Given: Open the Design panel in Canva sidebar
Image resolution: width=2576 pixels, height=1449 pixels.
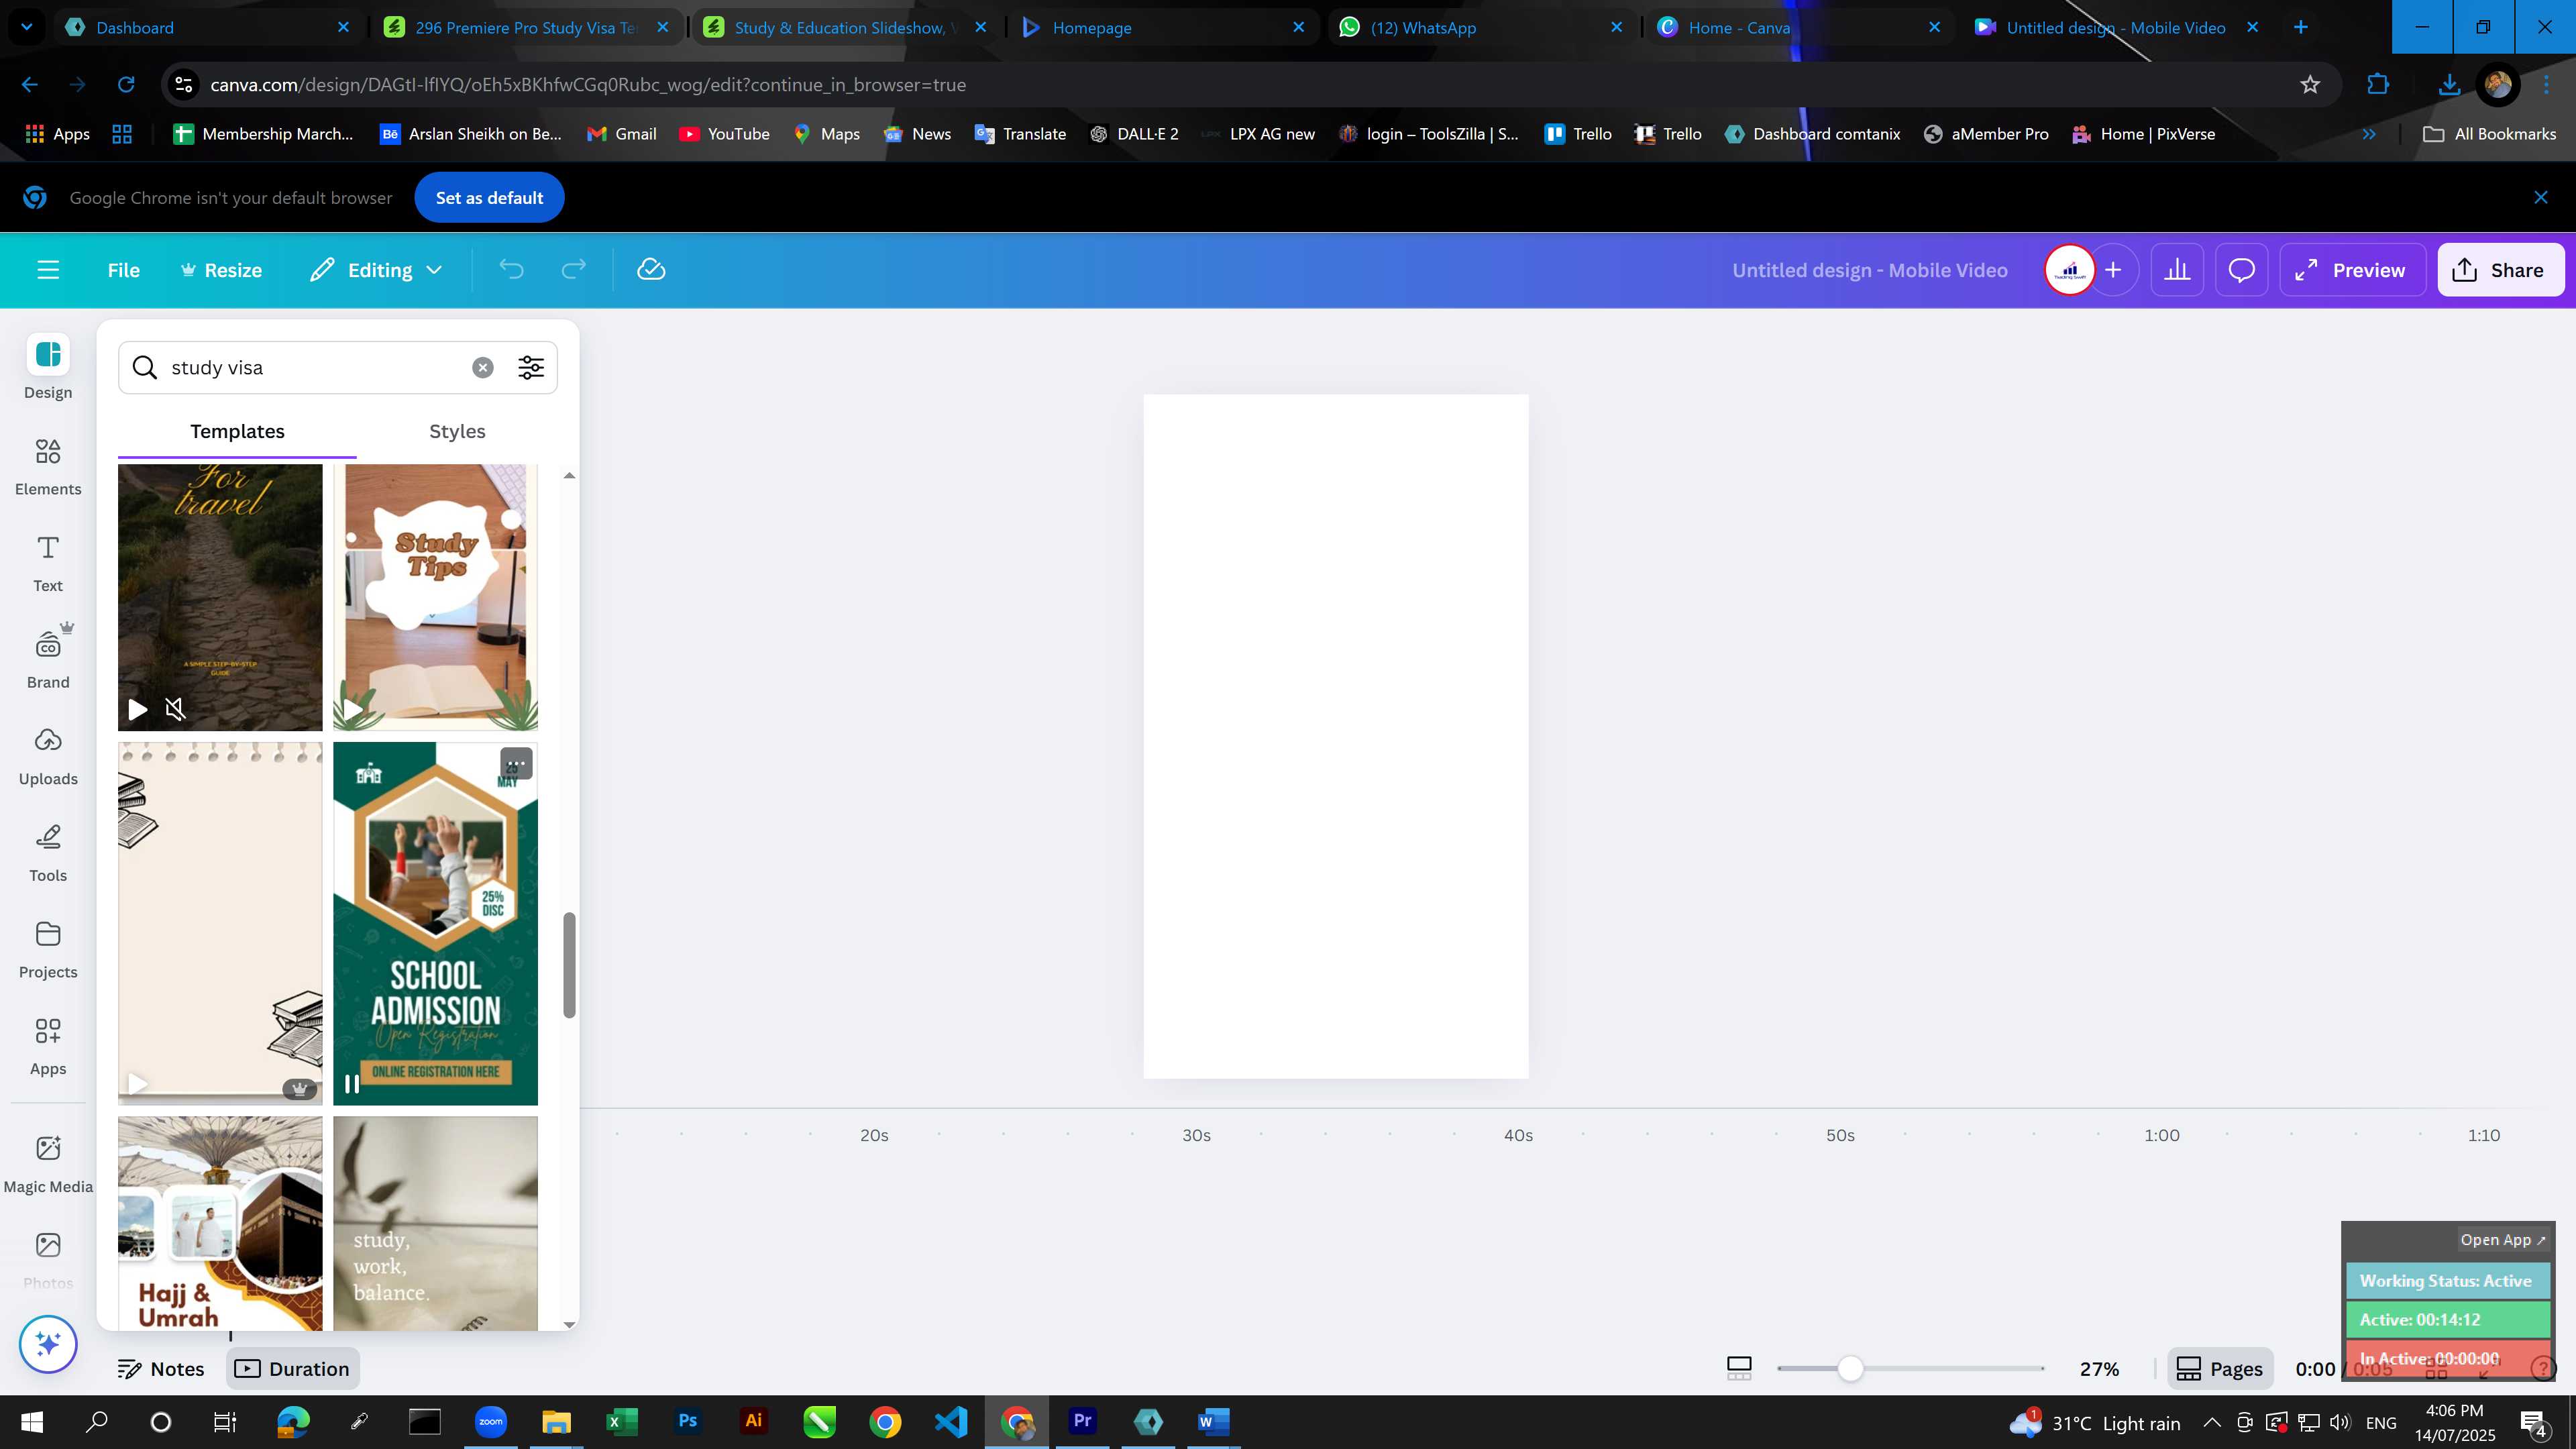Looking at the screenshot, I should 48,367.
